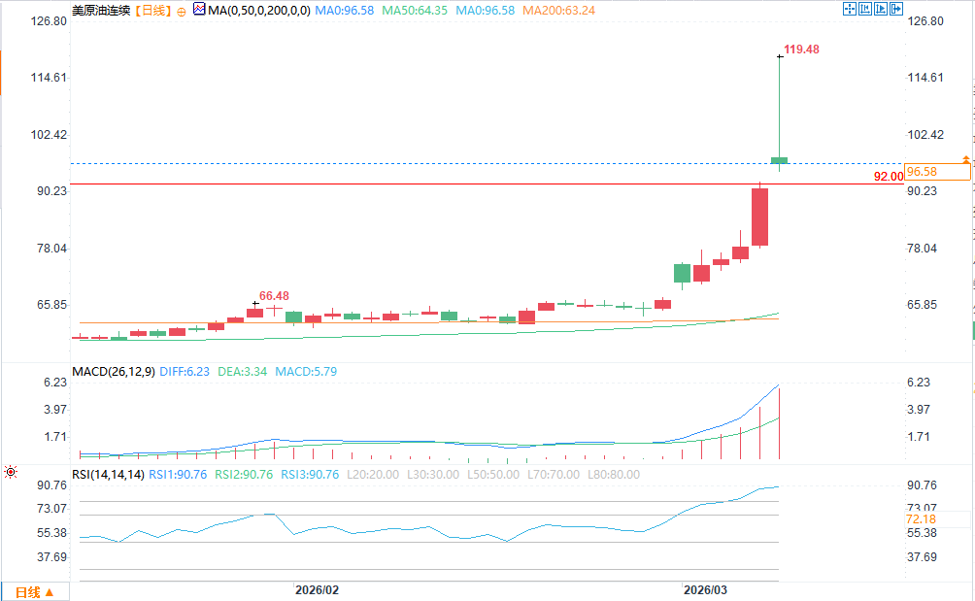Click the play-forward chart range icon
The height and width of the screenshot is (601, 975).
point(881,9)
